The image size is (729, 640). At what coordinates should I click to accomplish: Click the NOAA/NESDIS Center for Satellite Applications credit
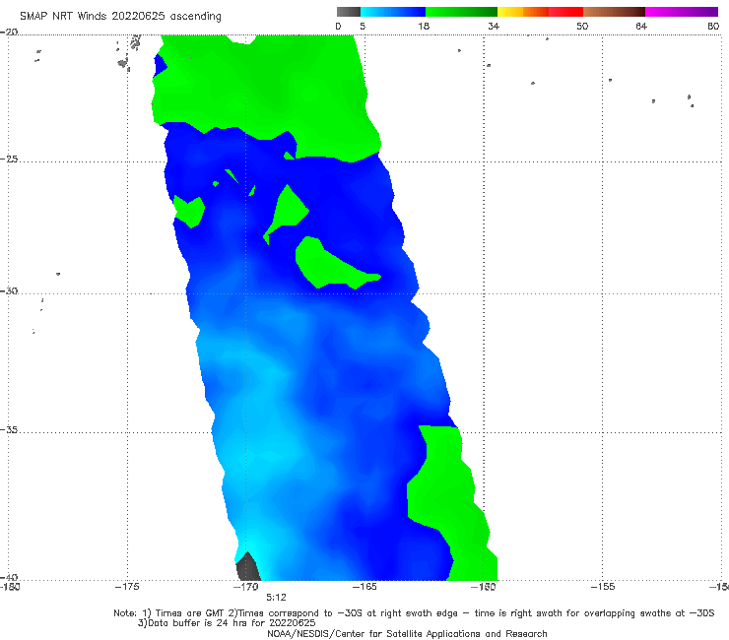point(407,634)
